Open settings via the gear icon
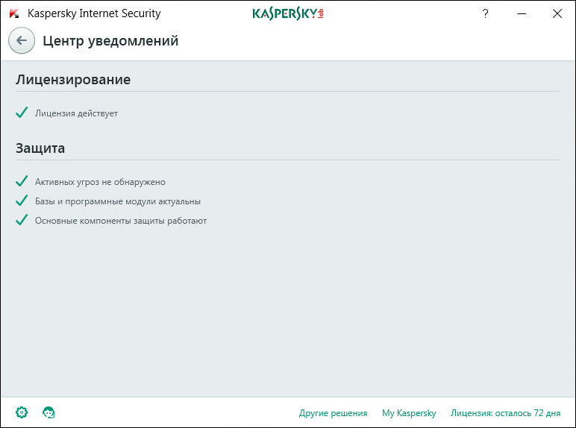The image size is (576, 428). point(22,412)
